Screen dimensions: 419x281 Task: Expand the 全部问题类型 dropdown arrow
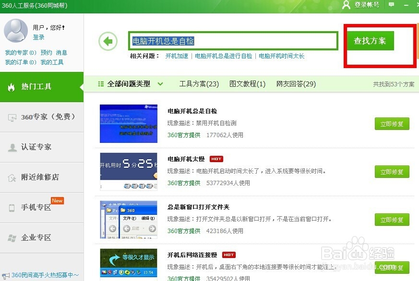(160, 84)
